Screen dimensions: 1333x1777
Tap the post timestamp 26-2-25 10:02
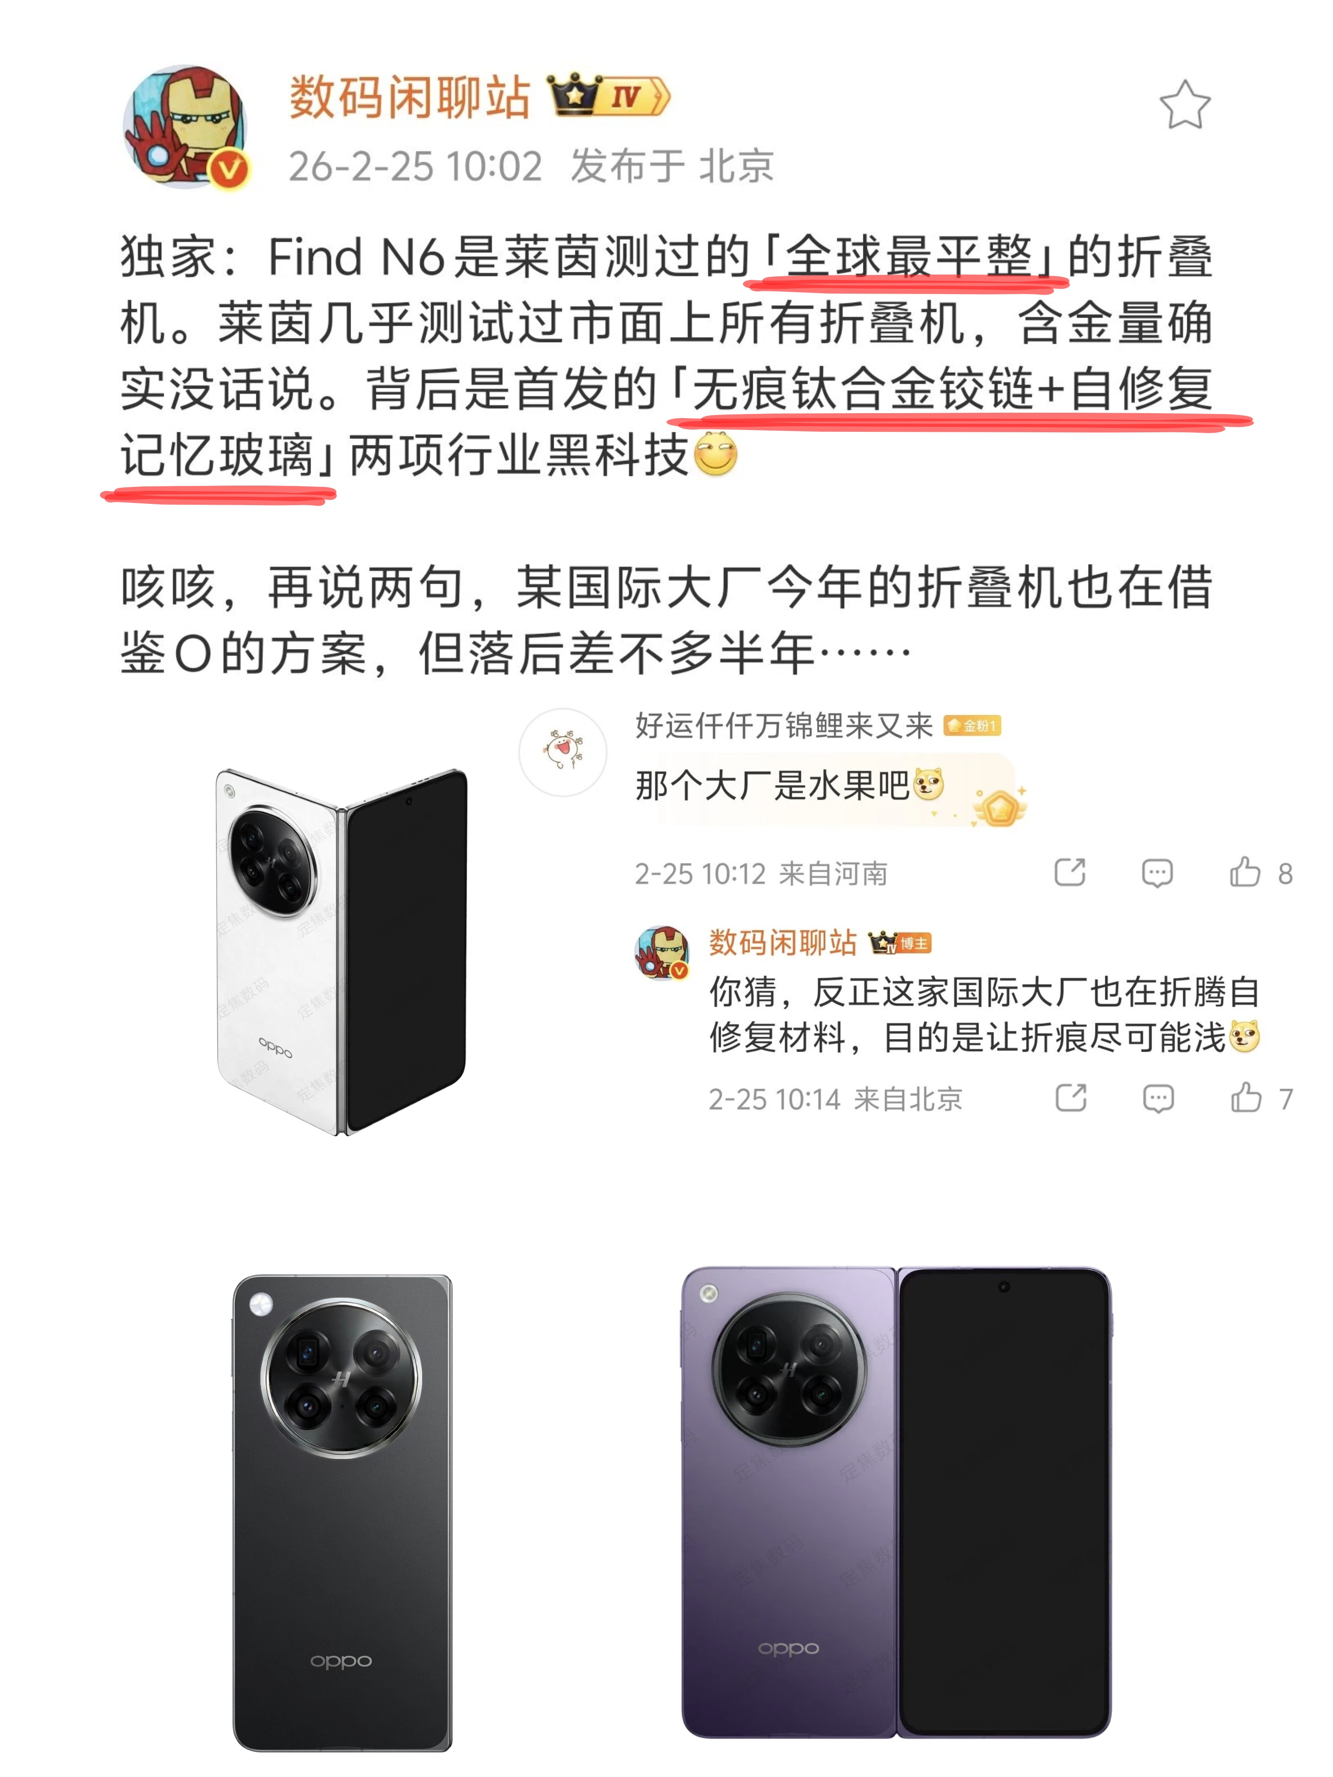(x=415, y=166)
